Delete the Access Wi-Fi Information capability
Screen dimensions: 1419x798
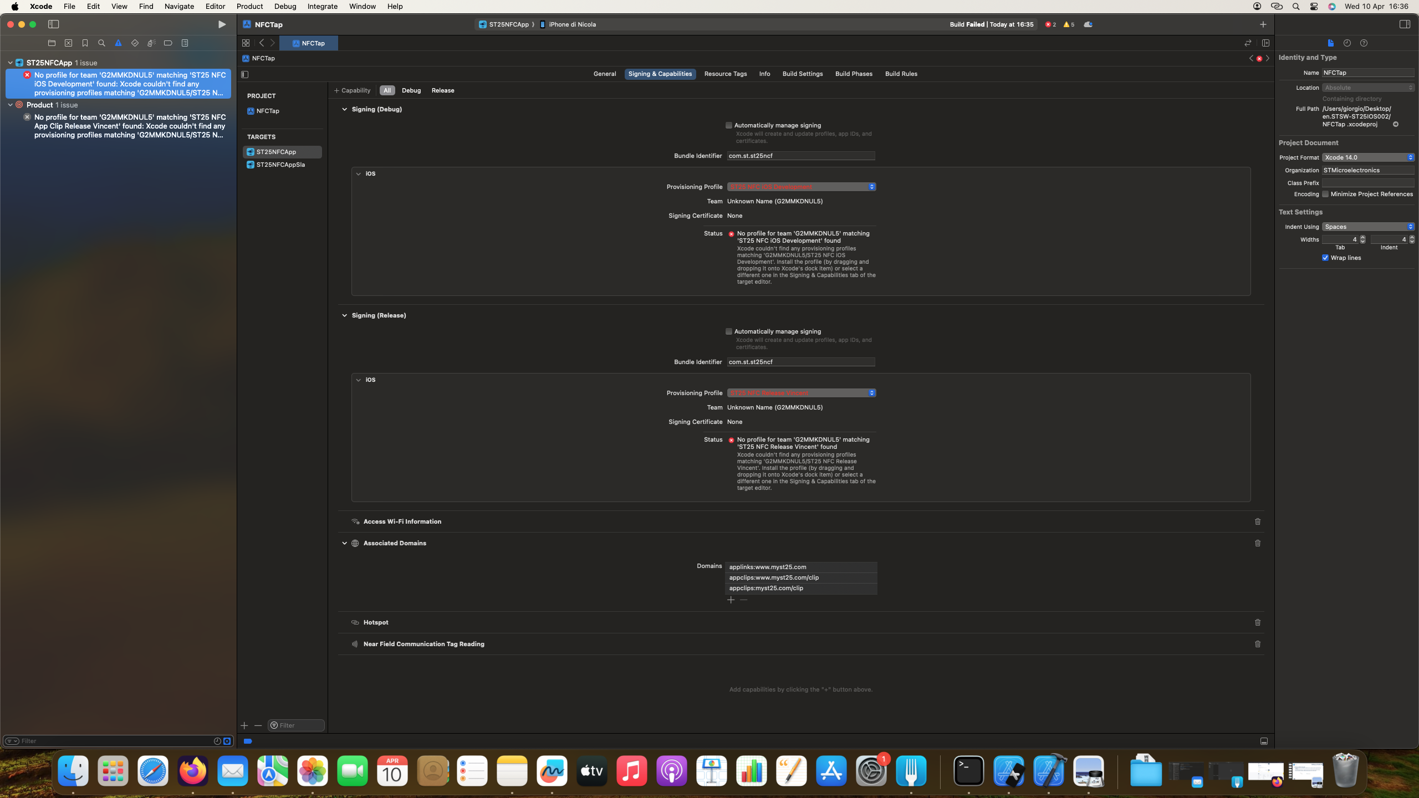tap(1258, 521)
